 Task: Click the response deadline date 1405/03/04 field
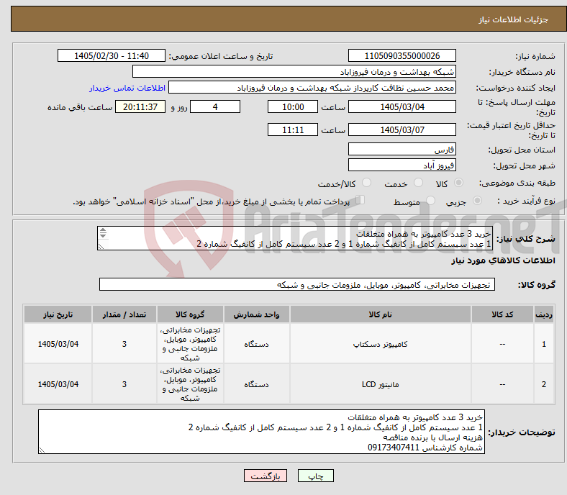402,106
